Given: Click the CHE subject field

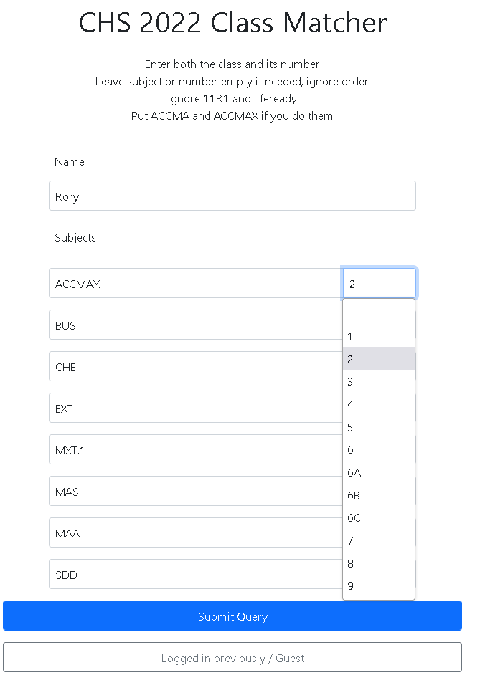Looking at the screenshot, I should click(x=196, y=366).
